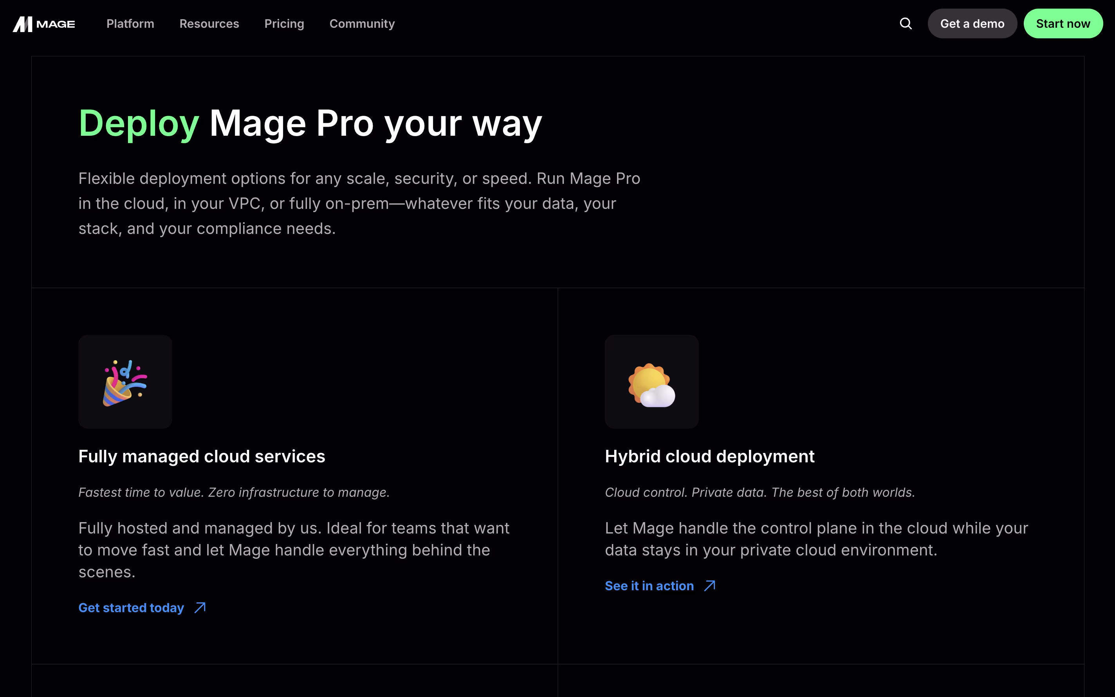Go to the Pricing page
This screenshot has width=1115, height=697.
pos(284,23)
